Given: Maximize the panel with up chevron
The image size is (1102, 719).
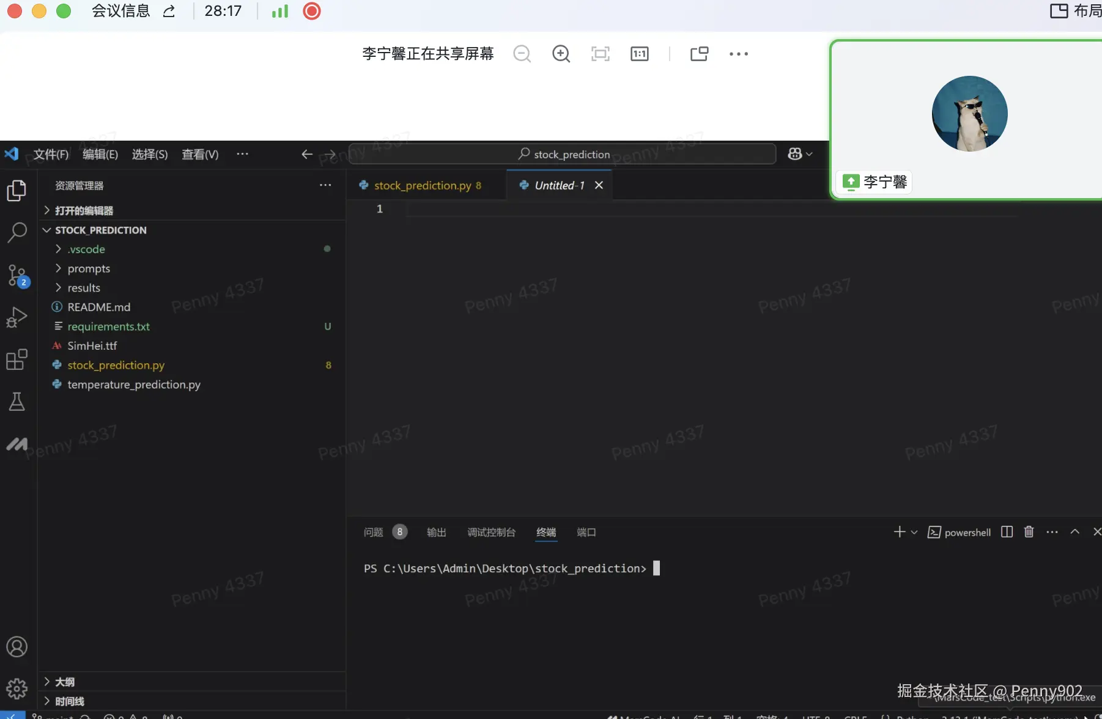Looking at the screenshot, I should tap(1074, 532).
